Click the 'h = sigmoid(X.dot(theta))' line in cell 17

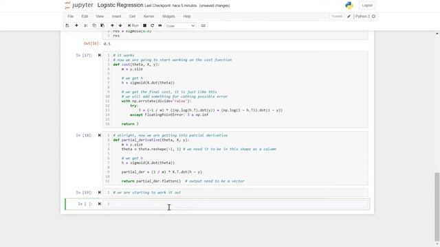click(x=148, y=83)
